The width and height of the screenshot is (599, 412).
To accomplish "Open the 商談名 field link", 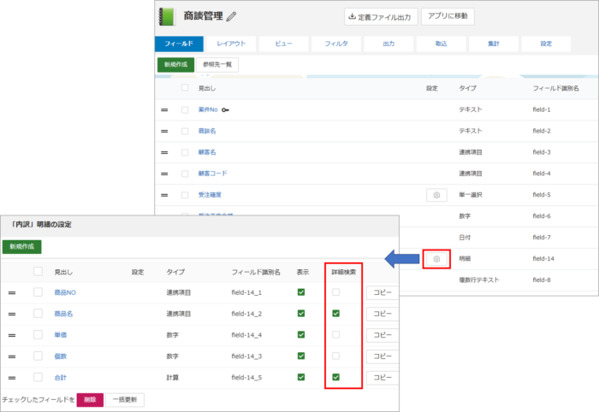I will click(207, 131).
